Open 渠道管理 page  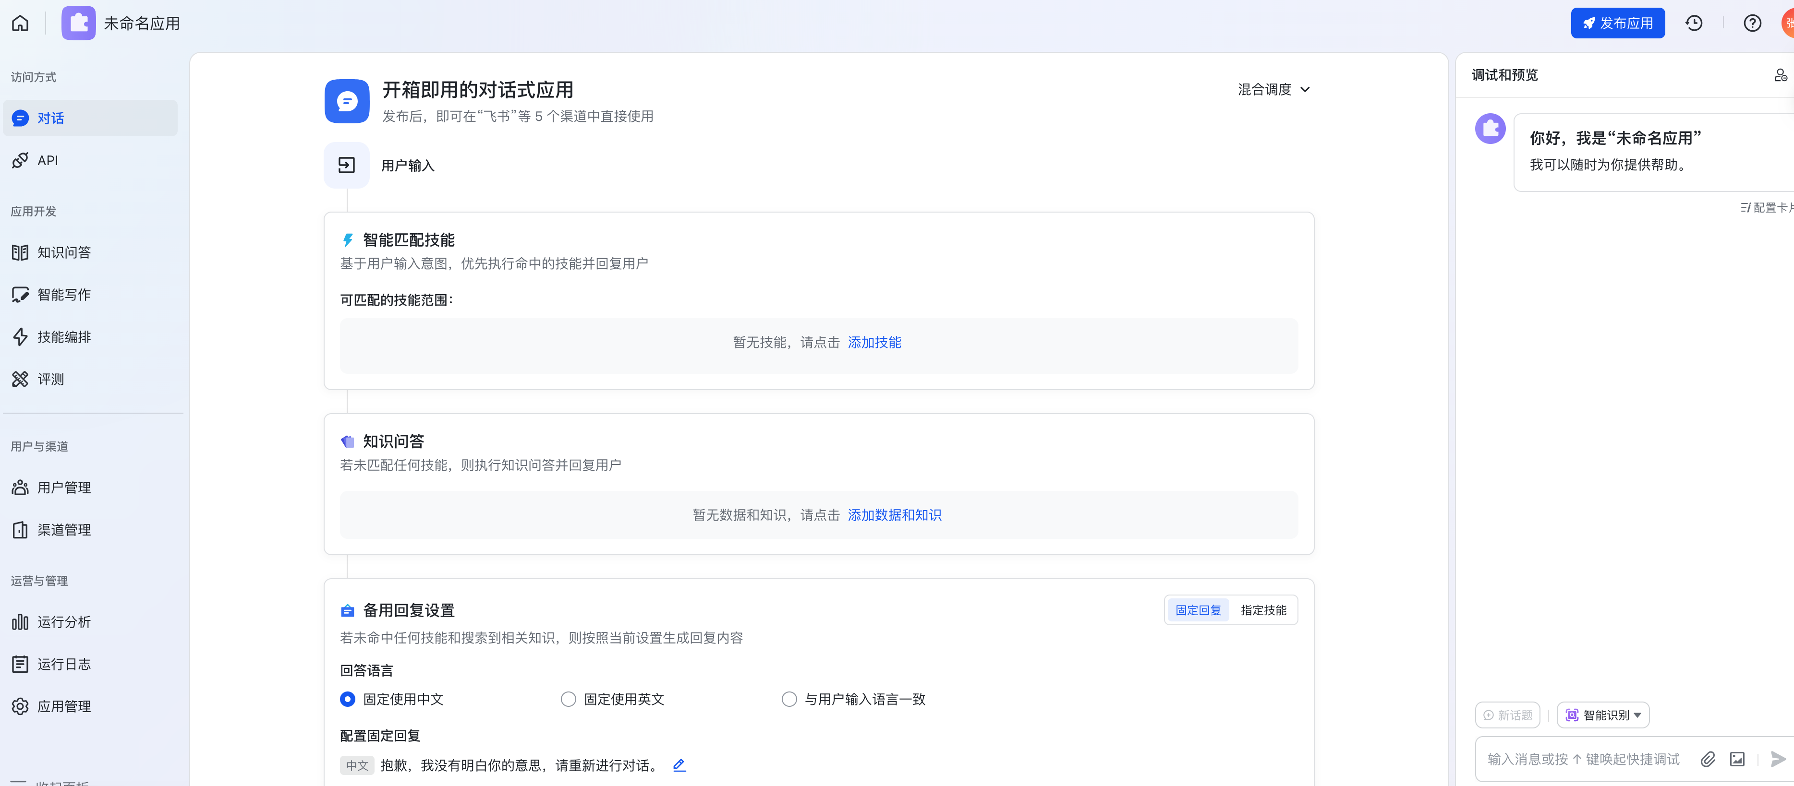point(90,530)
